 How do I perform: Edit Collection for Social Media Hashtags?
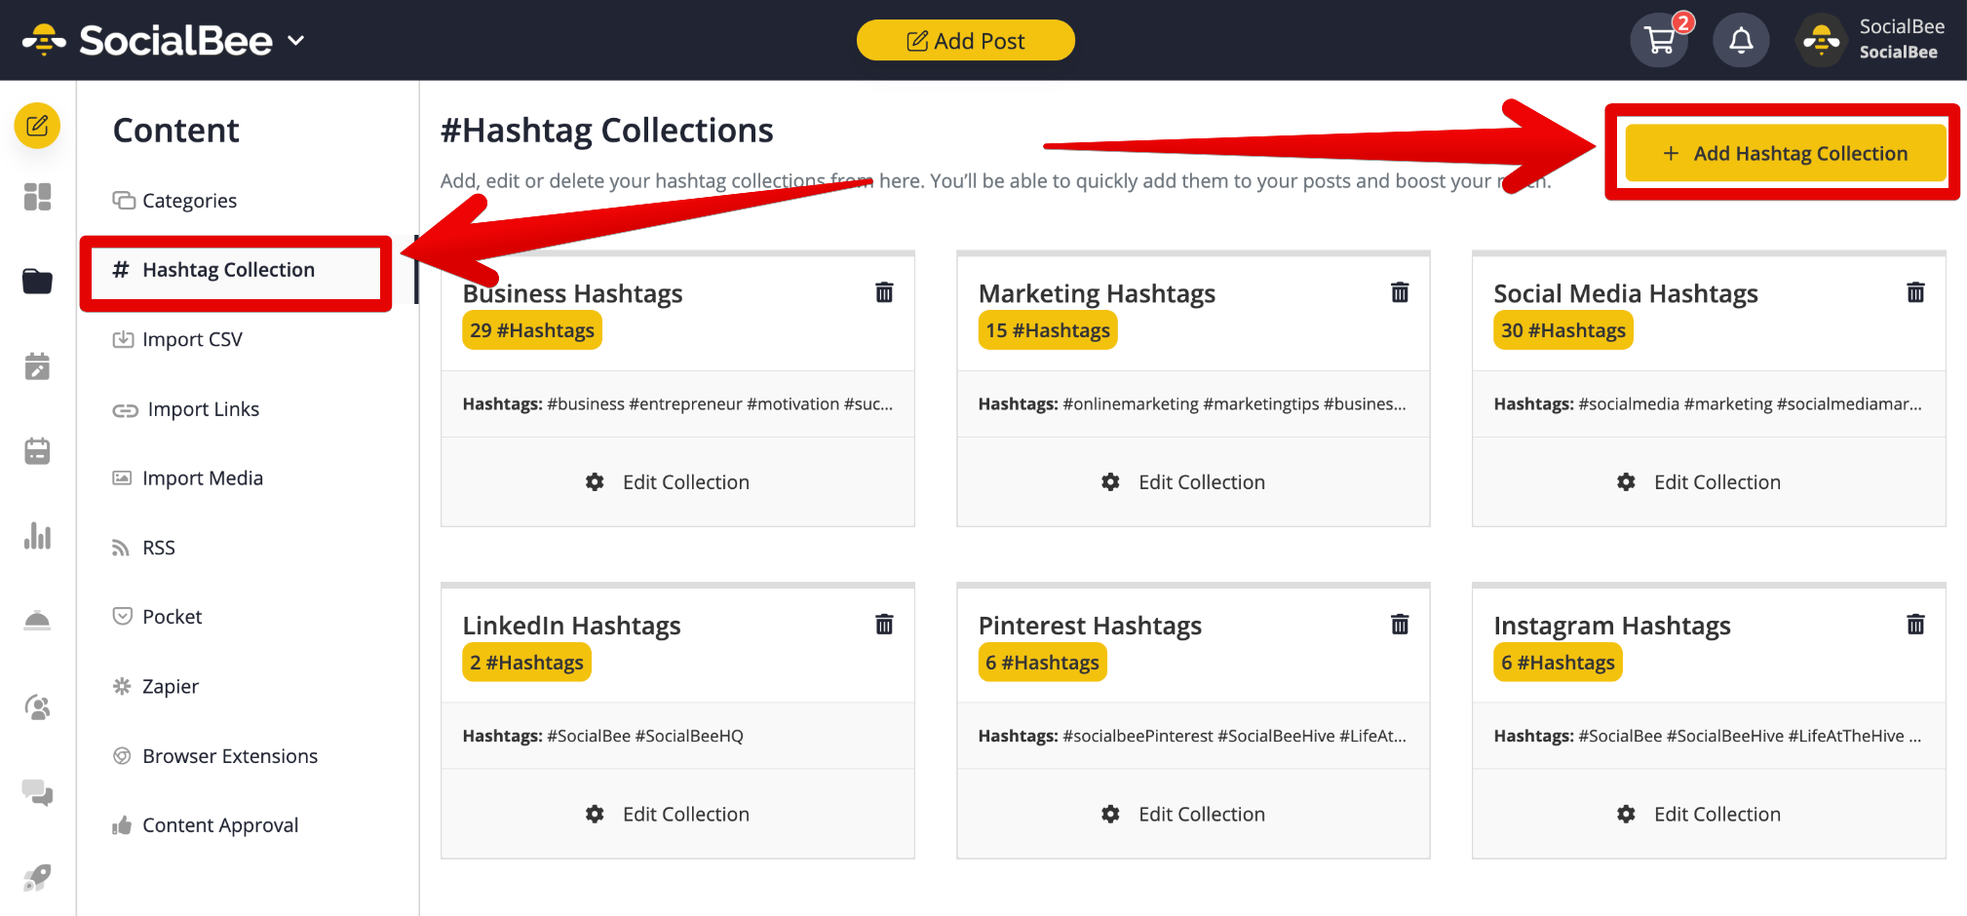(x=1701, y=482)
